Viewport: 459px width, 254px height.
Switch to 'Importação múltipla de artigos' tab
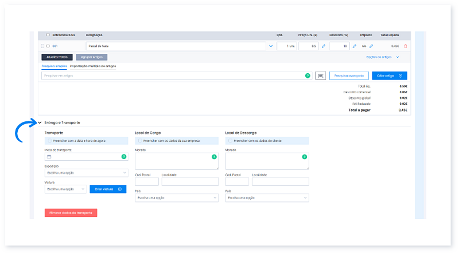point(93,66)
